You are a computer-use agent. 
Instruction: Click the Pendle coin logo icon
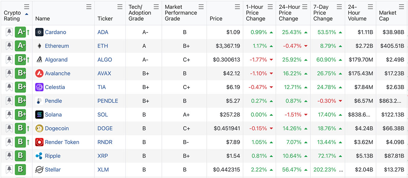[39, 101]
